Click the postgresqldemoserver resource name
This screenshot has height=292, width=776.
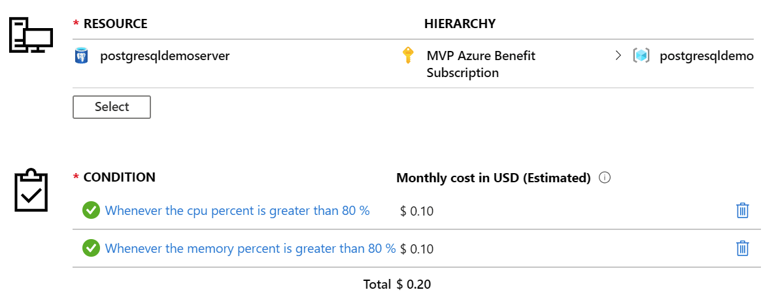click(165, 56)
